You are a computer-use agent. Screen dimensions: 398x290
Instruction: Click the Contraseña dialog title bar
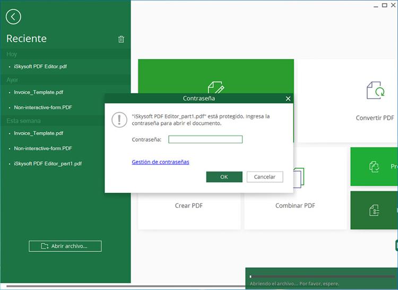coord(199,98)
